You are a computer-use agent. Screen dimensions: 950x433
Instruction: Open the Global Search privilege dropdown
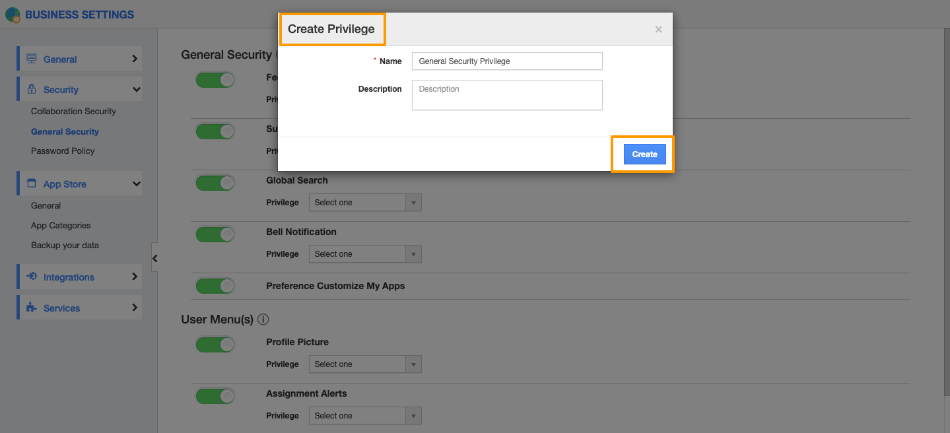tap(365, 203)
